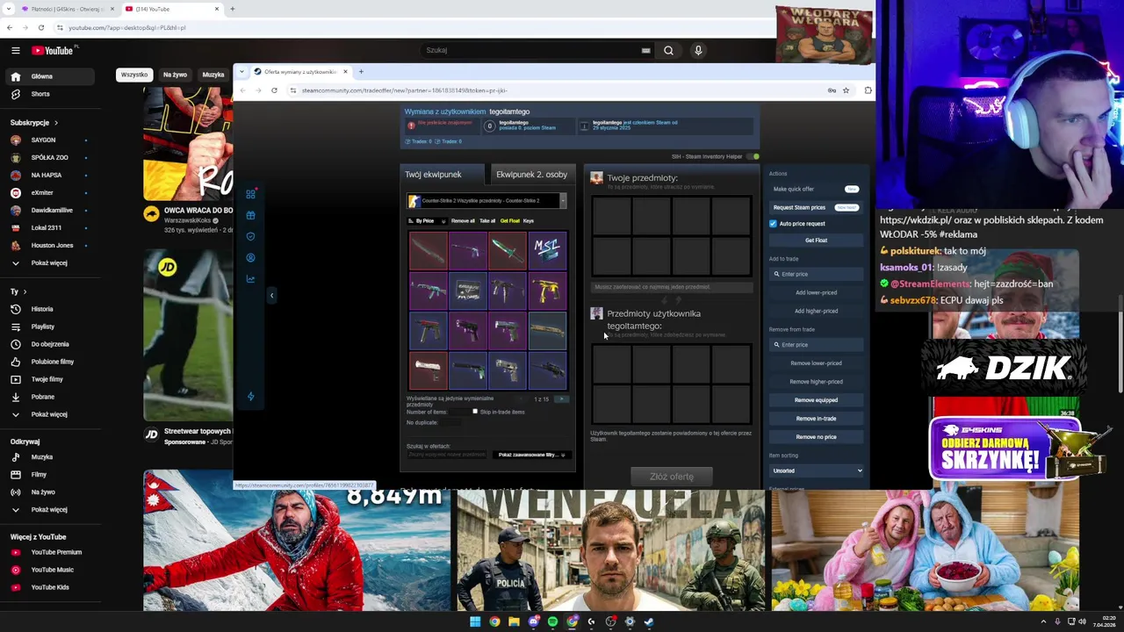Click the SIH grid dashboard icon in side panel
This screenshot has width=1124, height=632.
[x=250, y=194]
